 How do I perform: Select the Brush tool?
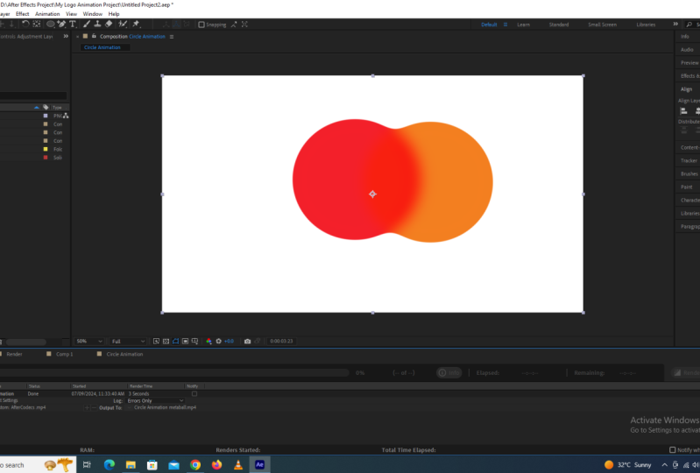click(87, 25)
